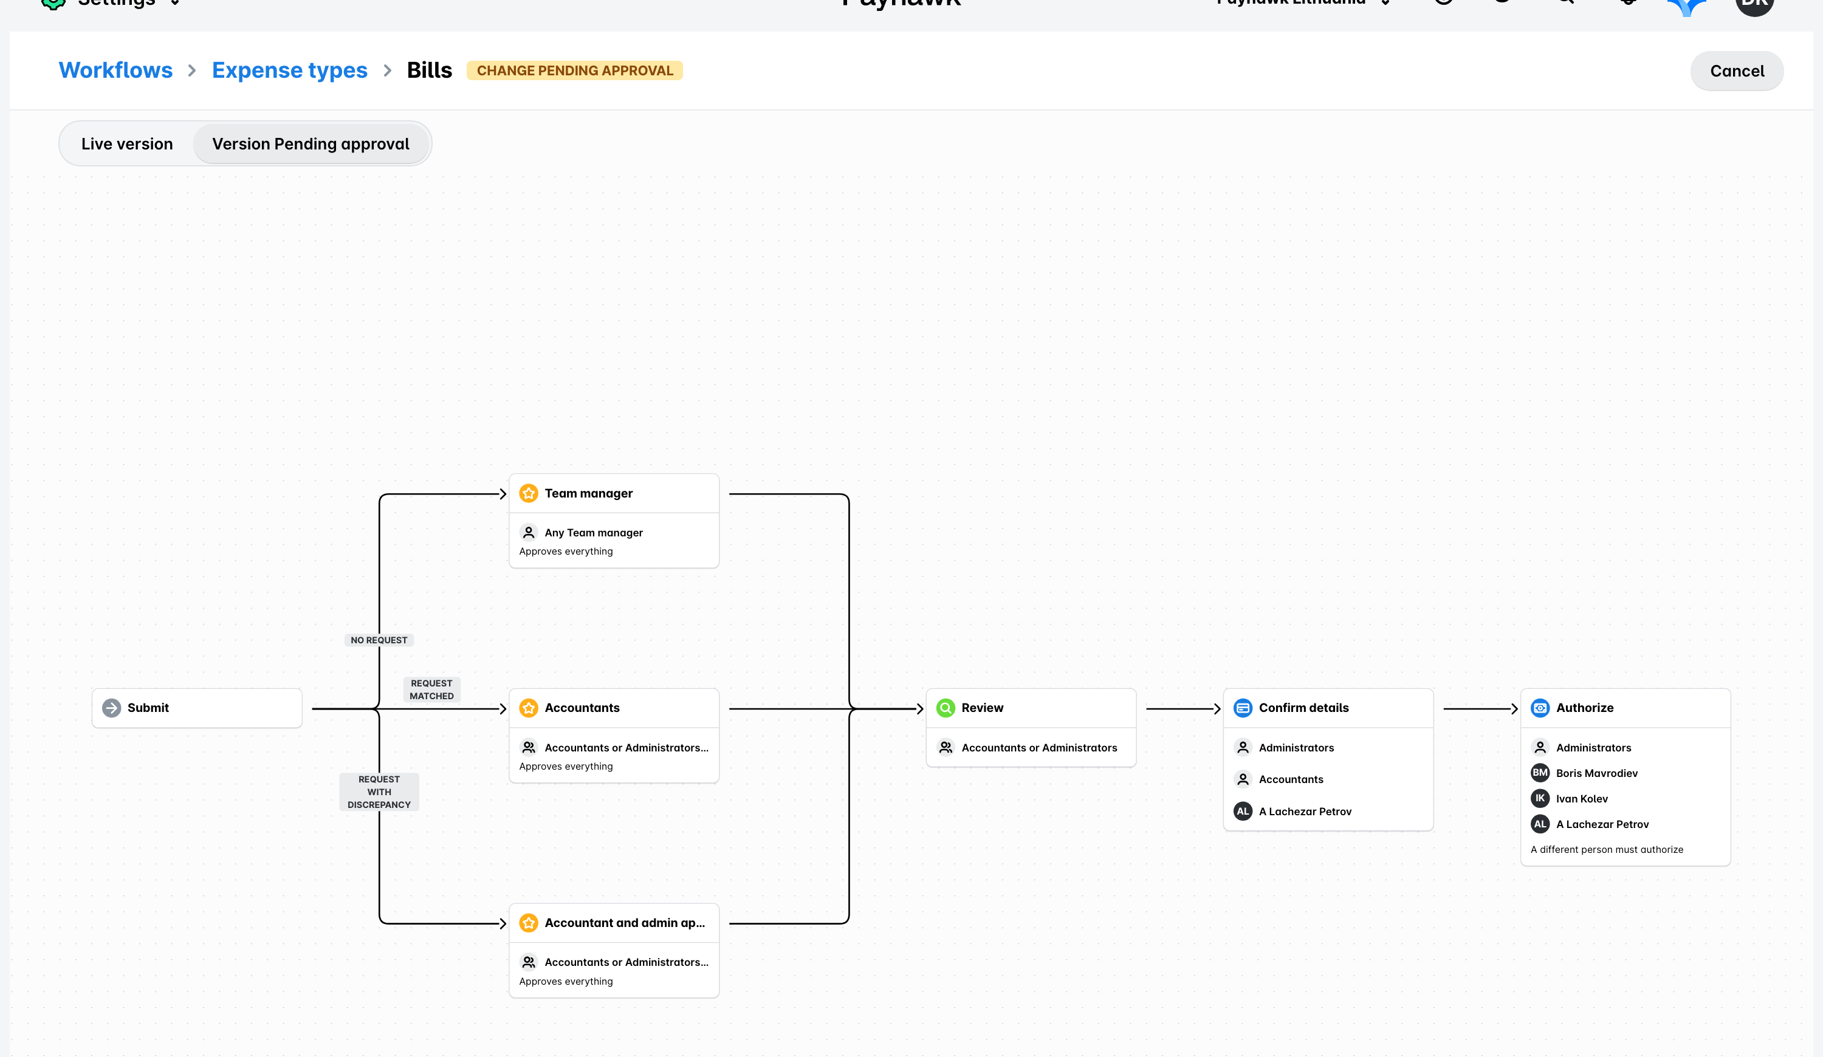Click the Administrators person icon in Confirm details

tap(1243, 747)
